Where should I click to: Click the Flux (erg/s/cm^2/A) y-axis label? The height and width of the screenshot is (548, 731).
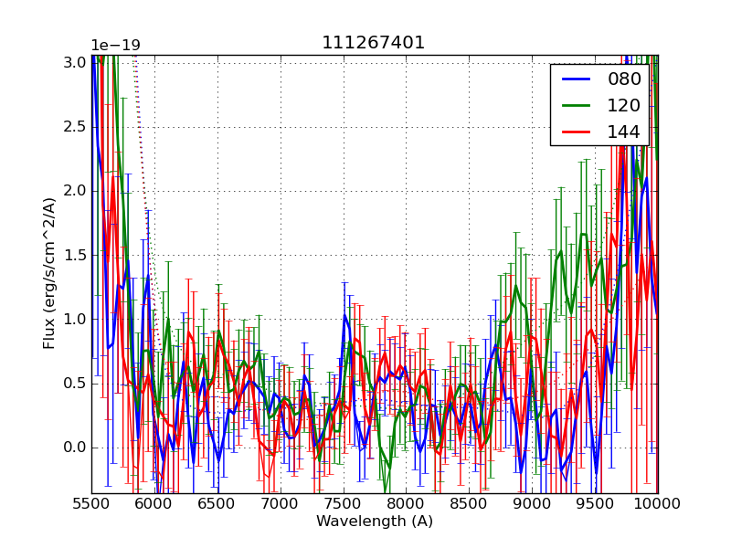click(49, 274)
